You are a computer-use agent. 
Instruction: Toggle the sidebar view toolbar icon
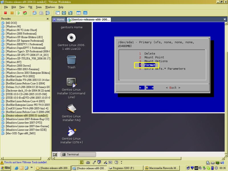[58, 13]
